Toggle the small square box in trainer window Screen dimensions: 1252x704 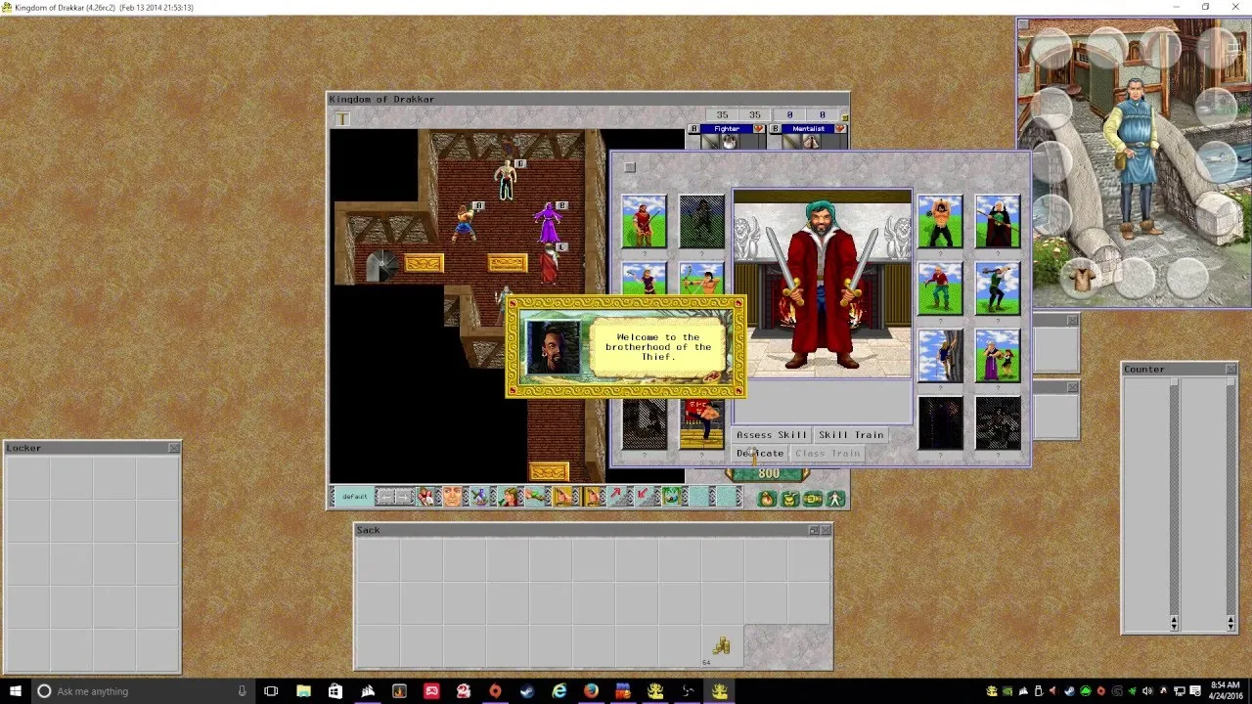tap(630, 167)
